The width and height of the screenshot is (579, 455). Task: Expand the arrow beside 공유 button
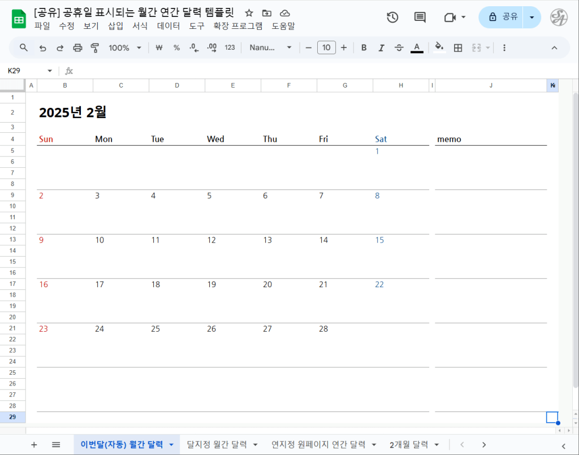point(532,18)
